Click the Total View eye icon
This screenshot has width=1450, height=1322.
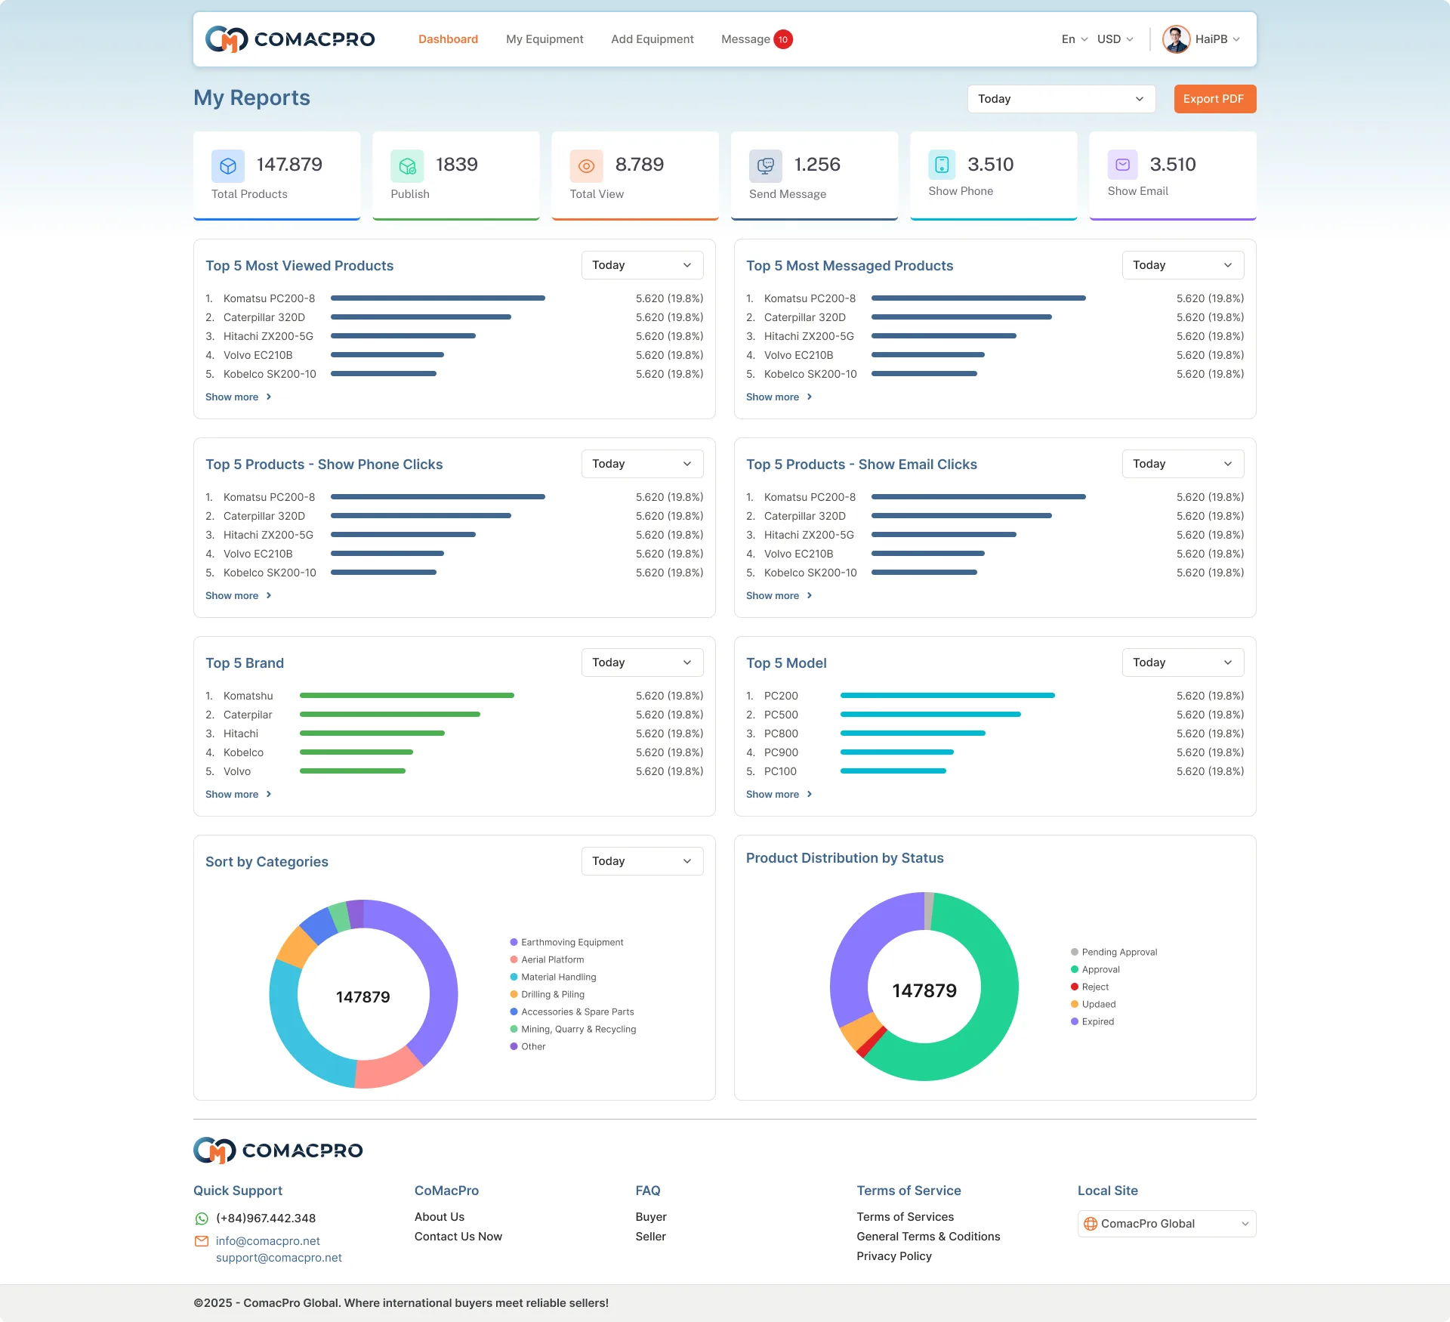click(x=586, y=166)
